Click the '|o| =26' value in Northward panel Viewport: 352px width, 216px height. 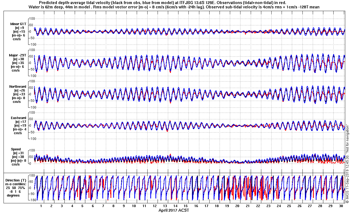coord(19,90)
